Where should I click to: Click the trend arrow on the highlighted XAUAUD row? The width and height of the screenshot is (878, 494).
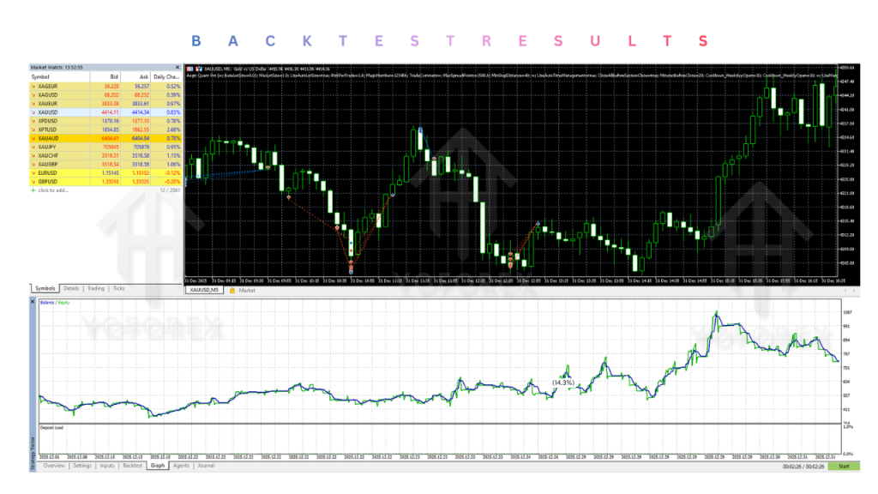[x=32, y=136]
